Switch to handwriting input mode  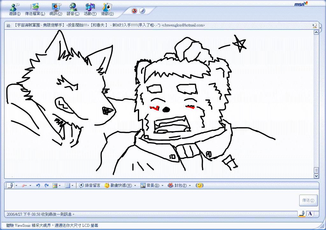pyautogui.click(x=301, y=213)
